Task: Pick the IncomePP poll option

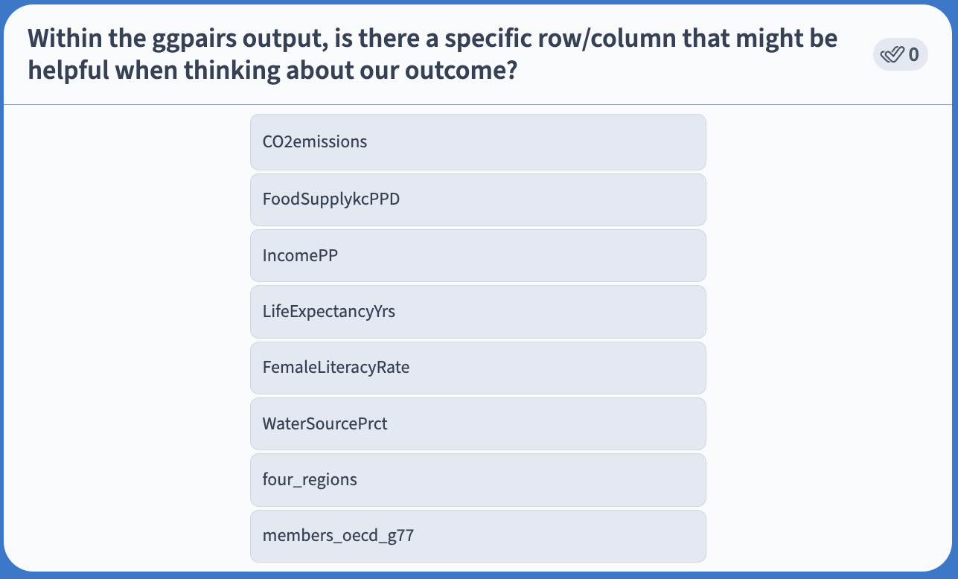Action: point(478,255)
